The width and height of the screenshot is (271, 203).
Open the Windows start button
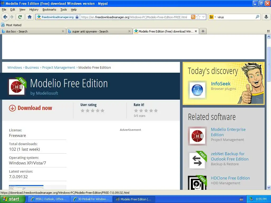[x=13, y=199]
